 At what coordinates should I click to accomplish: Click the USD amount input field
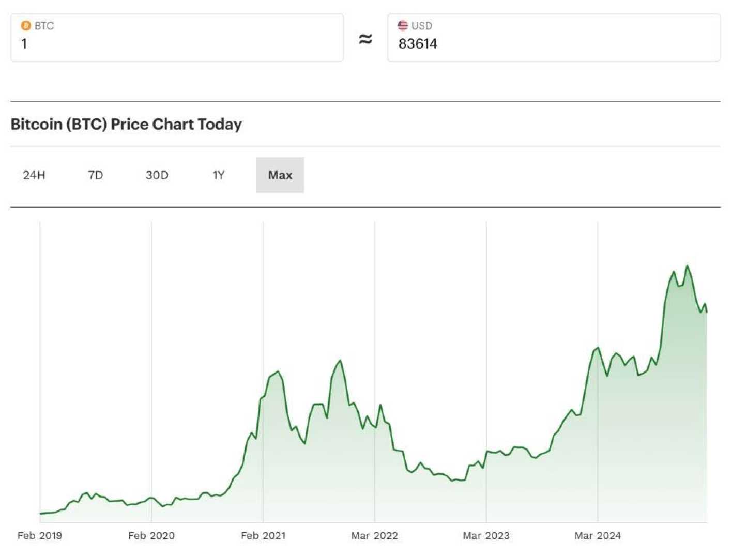point(554,38)
